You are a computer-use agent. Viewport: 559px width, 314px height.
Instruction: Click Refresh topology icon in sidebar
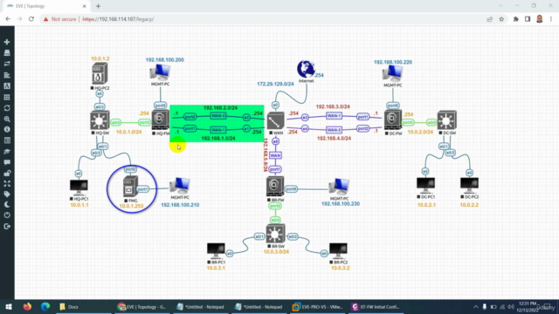coord(7,108)
